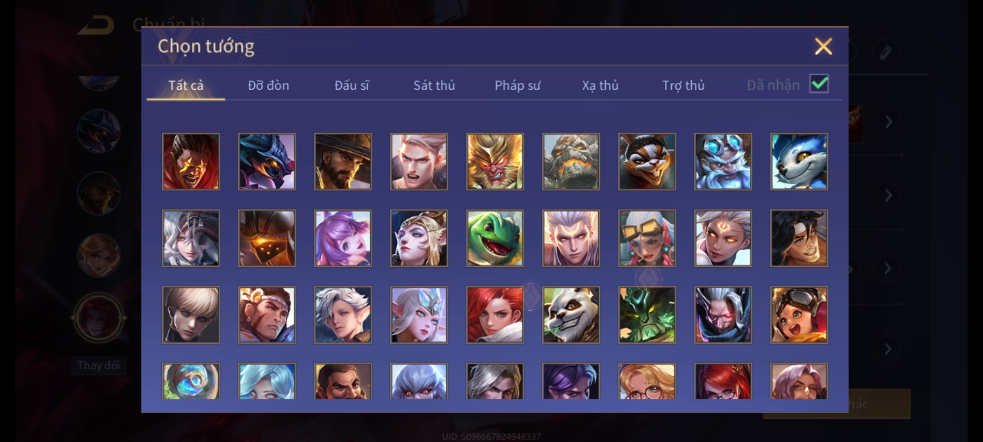The height and width of the screenshot is (442, 983).
Task: Close the Chọn tướng dialog
Action: pos(823,46)
